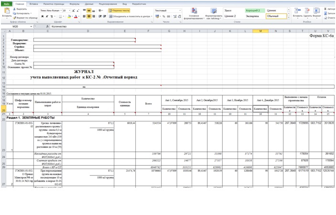Align cell content to the bottom
Screen dimensions: 336x215
coord(93,11)
